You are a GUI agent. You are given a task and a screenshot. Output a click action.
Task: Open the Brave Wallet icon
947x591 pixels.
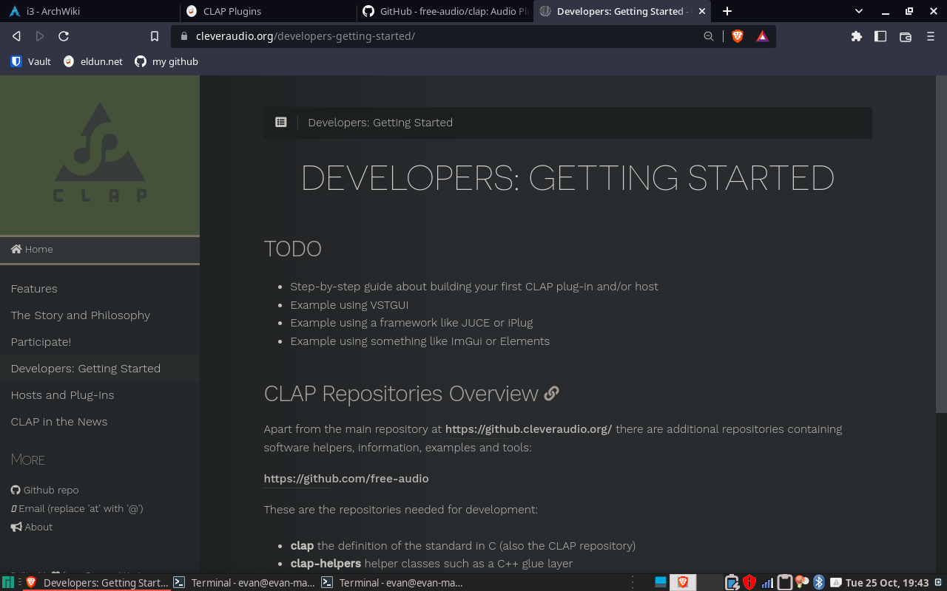pyautogui.click(x=905, y=36)
